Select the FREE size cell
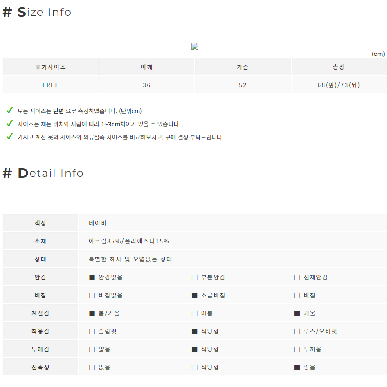The height and width of the screenshot is (387, 387). (x=50, y=85)
